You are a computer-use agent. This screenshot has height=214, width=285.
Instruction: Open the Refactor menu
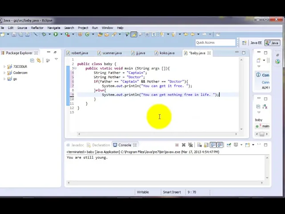(x=37, y=28)
